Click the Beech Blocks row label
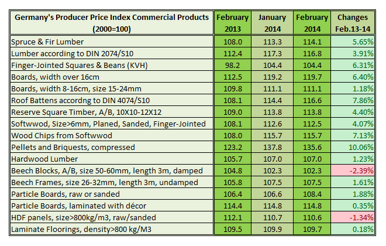This screenshot has width=386, height=246. point(107,170)
